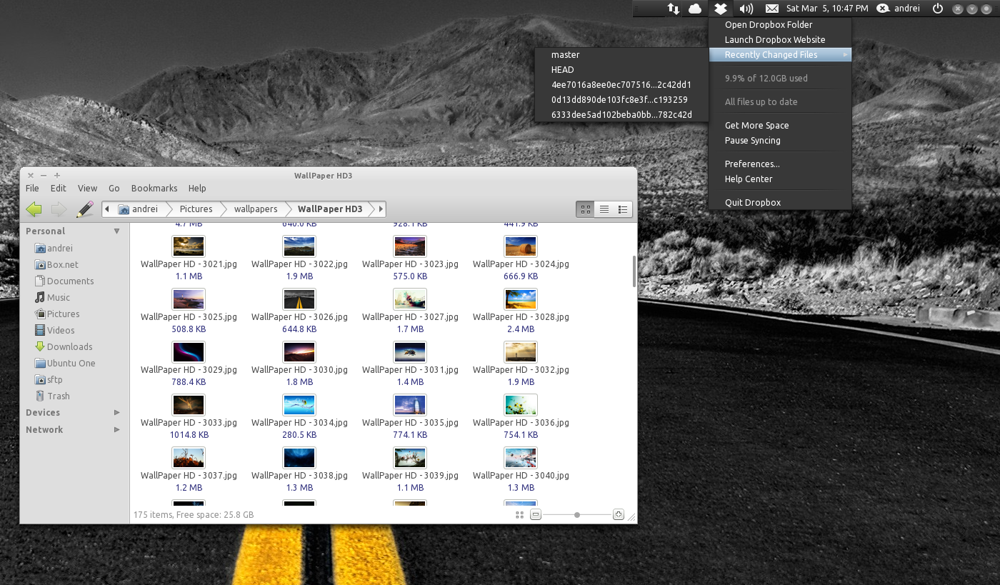Switch to icon grid view
Screen dimensions: 1000x585
point(586,209)
